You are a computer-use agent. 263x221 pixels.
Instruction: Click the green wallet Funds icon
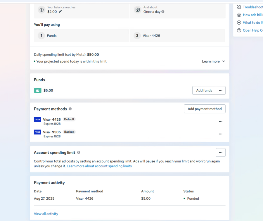point(38,90)
